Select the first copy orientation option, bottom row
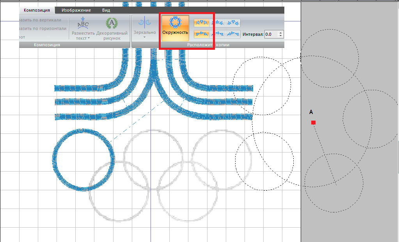 click(201, 34)
